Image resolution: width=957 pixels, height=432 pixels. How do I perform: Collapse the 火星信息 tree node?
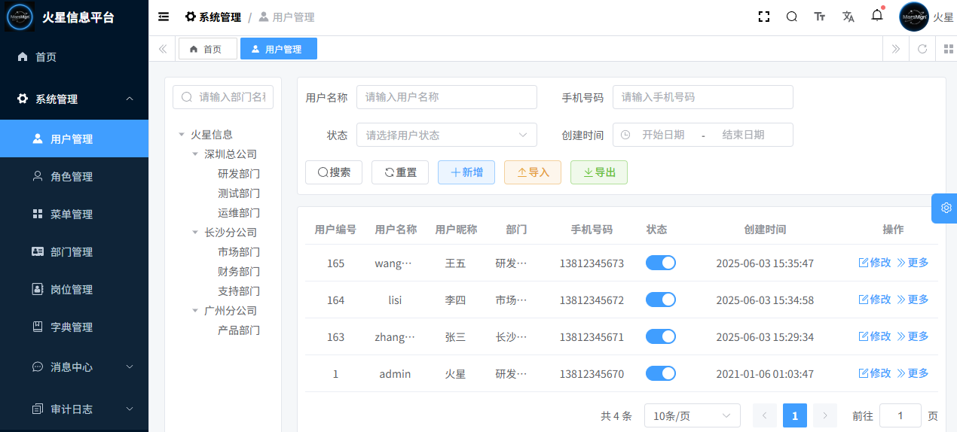pyautogui.click(x=182, y=135)
